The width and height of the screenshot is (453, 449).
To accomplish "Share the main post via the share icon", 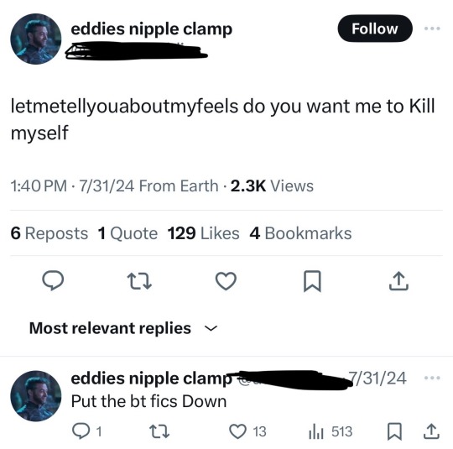I will (x=398, y=280).
